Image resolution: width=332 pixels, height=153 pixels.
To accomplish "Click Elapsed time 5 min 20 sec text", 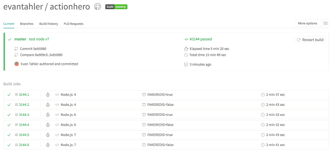I will (210, 49).
